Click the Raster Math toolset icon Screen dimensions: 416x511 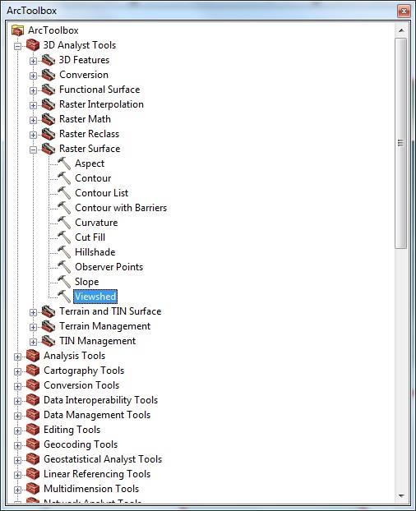tap(49, 119)
